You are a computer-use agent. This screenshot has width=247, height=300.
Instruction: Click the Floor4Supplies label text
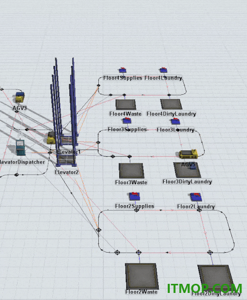coord(123,78)
